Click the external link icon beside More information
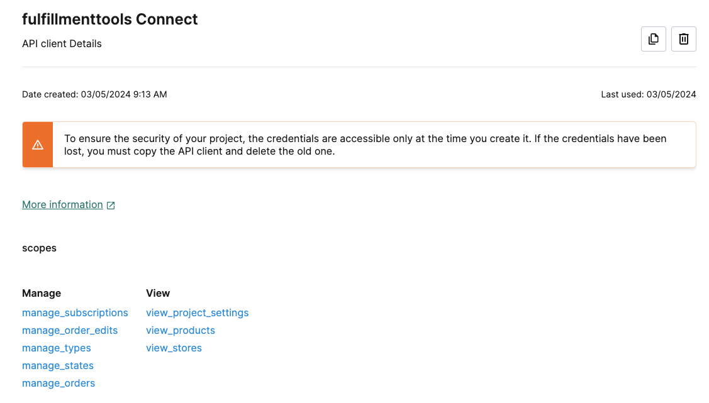709x403 pixels. (111, 205)
